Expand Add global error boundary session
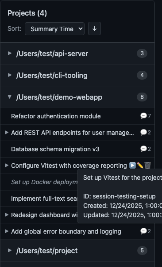Screen dimensions: 162x267 click(x=7, y=231)
